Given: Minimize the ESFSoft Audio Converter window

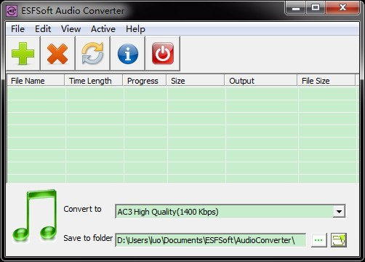Looking at the screenshot, I should point(296,8).
